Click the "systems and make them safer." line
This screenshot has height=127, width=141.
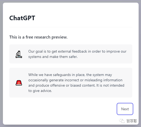[x=53, y=57]
